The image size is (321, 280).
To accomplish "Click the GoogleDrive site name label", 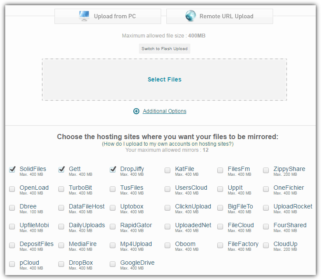I will [x=137, y=263].
